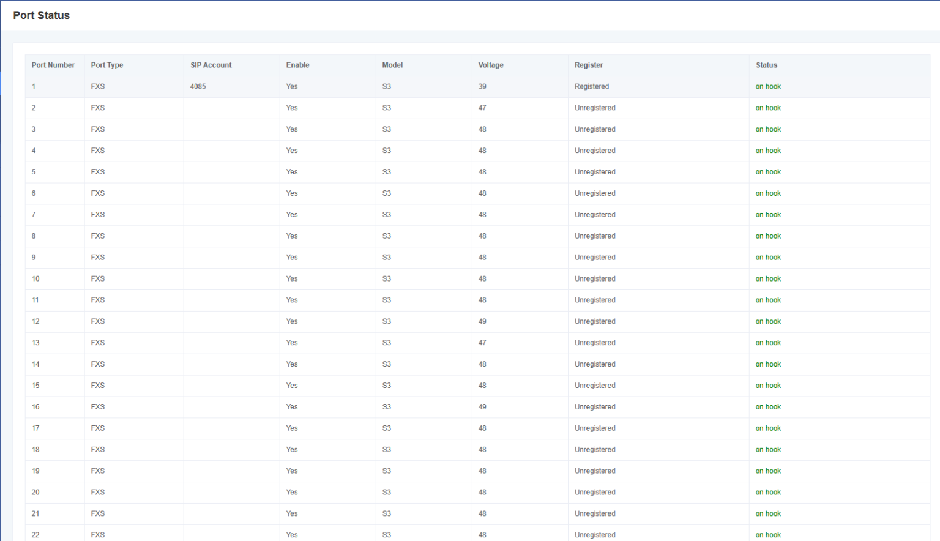
Task: Select the Register column header
Action: 589,65
